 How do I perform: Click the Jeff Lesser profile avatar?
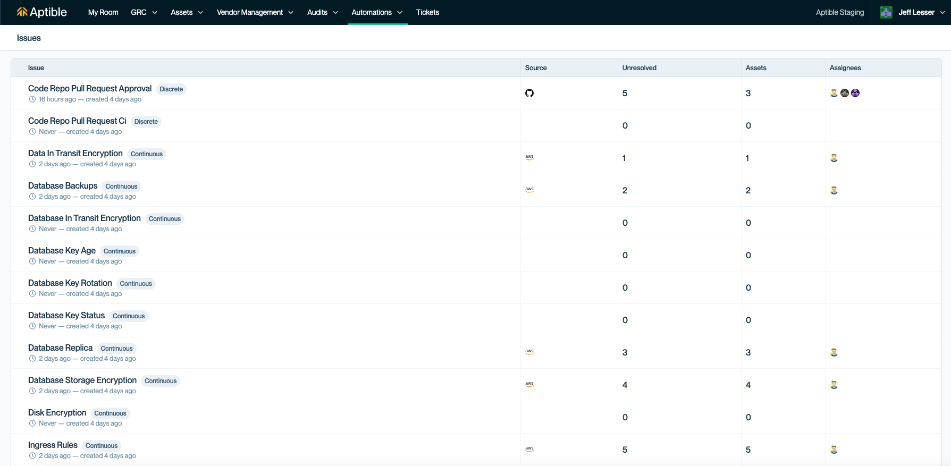click(886, 12)
